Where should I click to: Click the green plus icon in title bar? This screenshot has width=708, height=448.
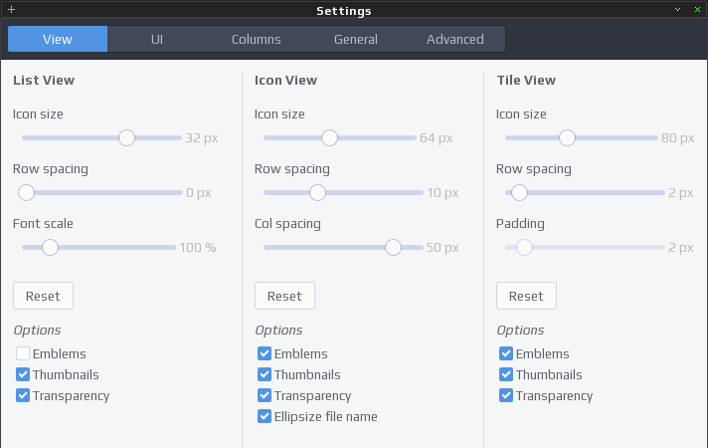11,10
